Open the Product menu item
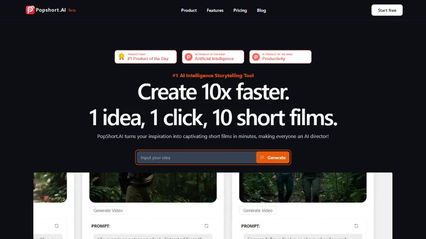 (189, 10)
